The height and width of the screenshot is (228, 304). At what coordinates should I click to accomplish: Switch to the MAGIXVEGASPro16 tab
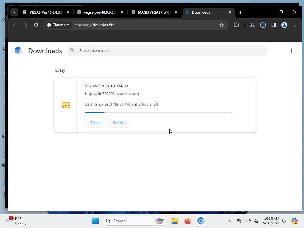(x=154, y=12)
